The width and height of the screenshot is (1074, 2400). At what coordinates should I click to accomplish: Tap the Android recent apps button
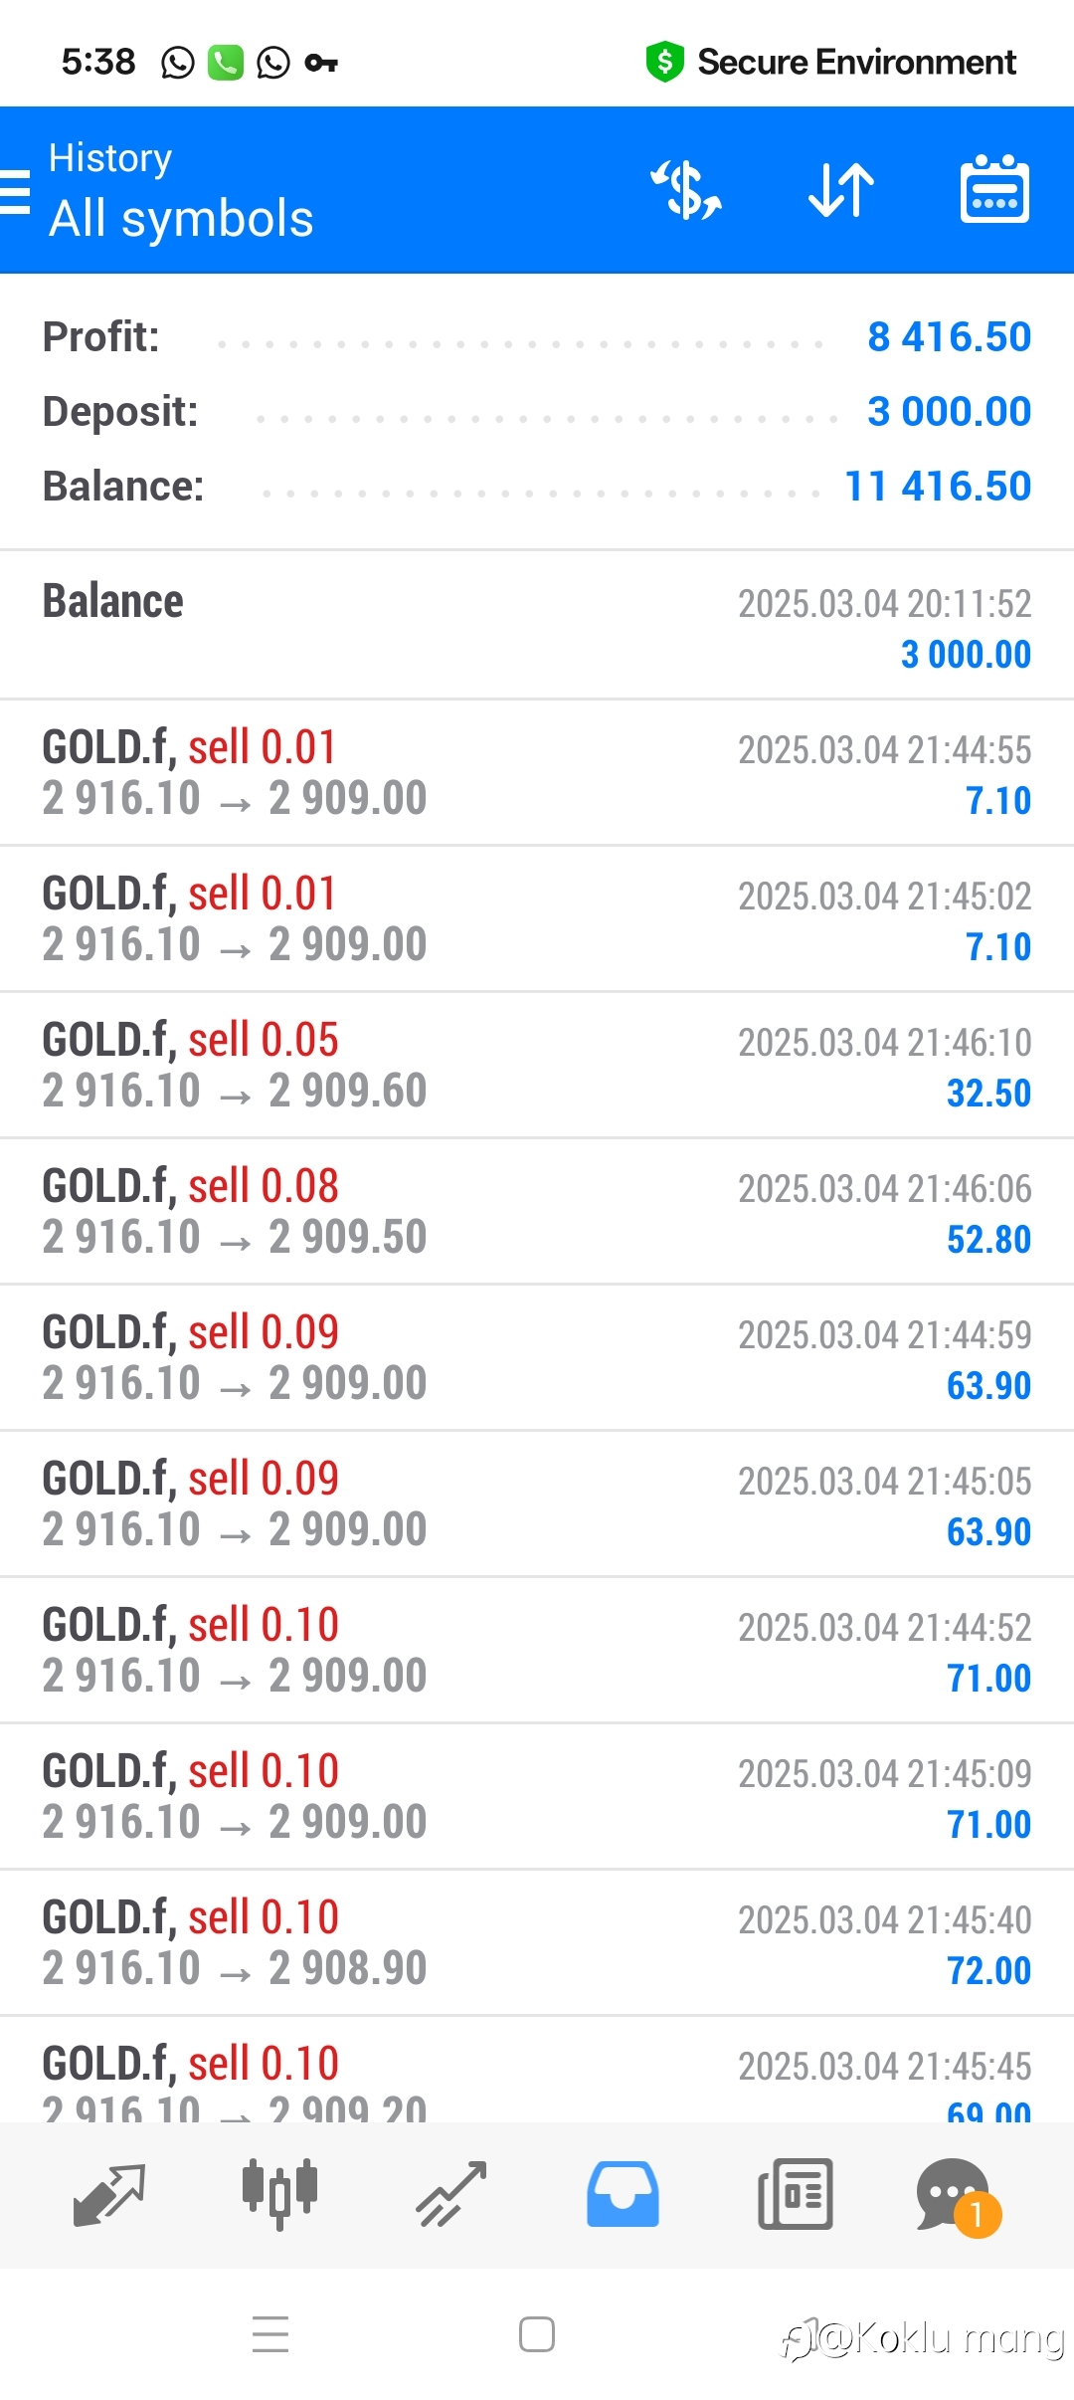pos(270,2334)
